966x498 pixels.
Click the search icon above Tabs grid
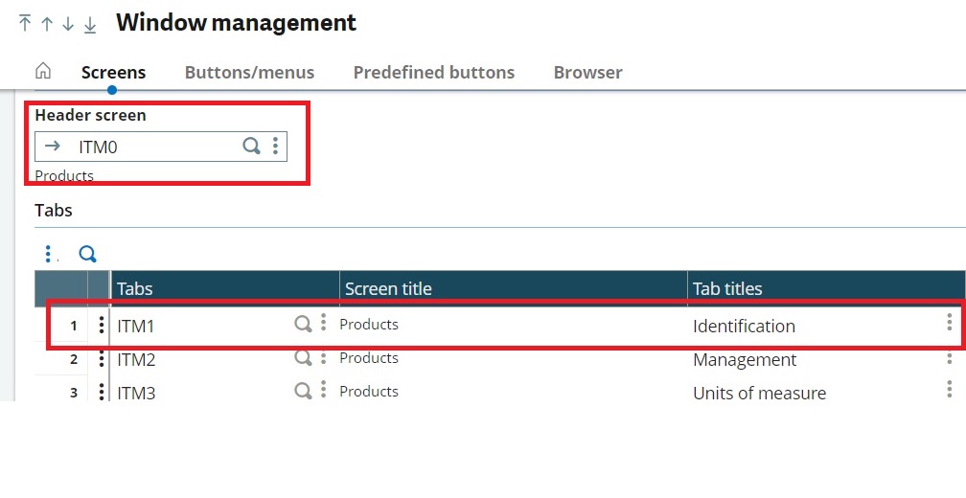click(x=87, y=254)
